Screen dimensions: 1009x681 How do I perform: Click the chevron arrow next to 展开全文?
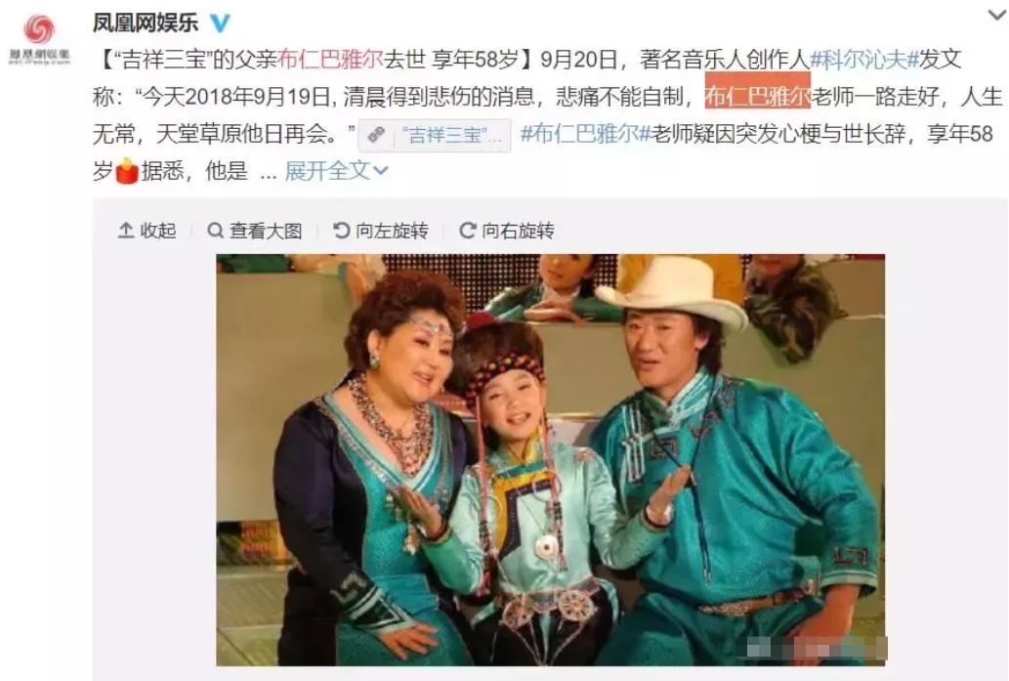pyautogui.click(x=381, y=171)
